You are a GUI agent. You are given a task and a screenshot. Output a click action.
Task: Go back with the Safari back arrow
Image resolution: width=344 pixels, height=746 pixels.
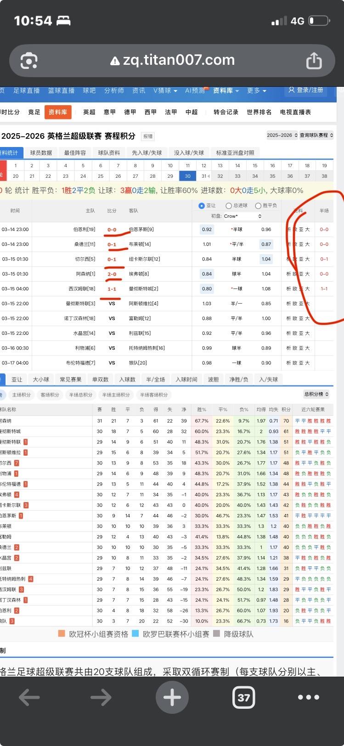29,698
